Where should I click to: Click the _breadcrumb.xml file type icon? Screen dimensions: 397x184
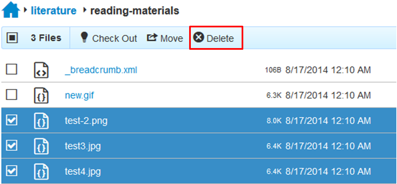41,70
